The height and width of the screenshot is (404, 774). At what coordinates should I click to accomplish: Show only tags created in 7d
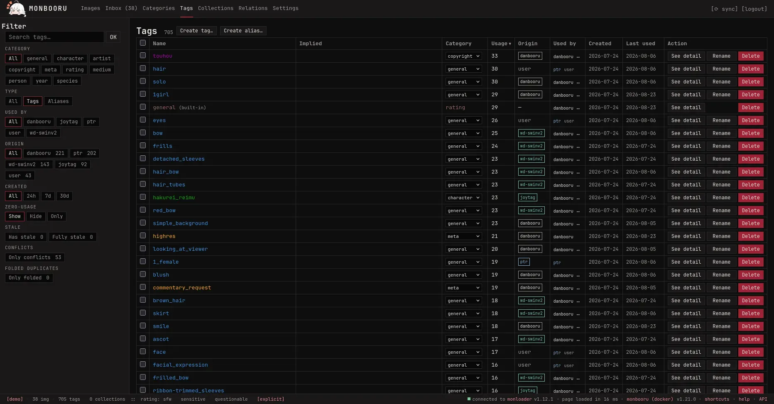48,196
